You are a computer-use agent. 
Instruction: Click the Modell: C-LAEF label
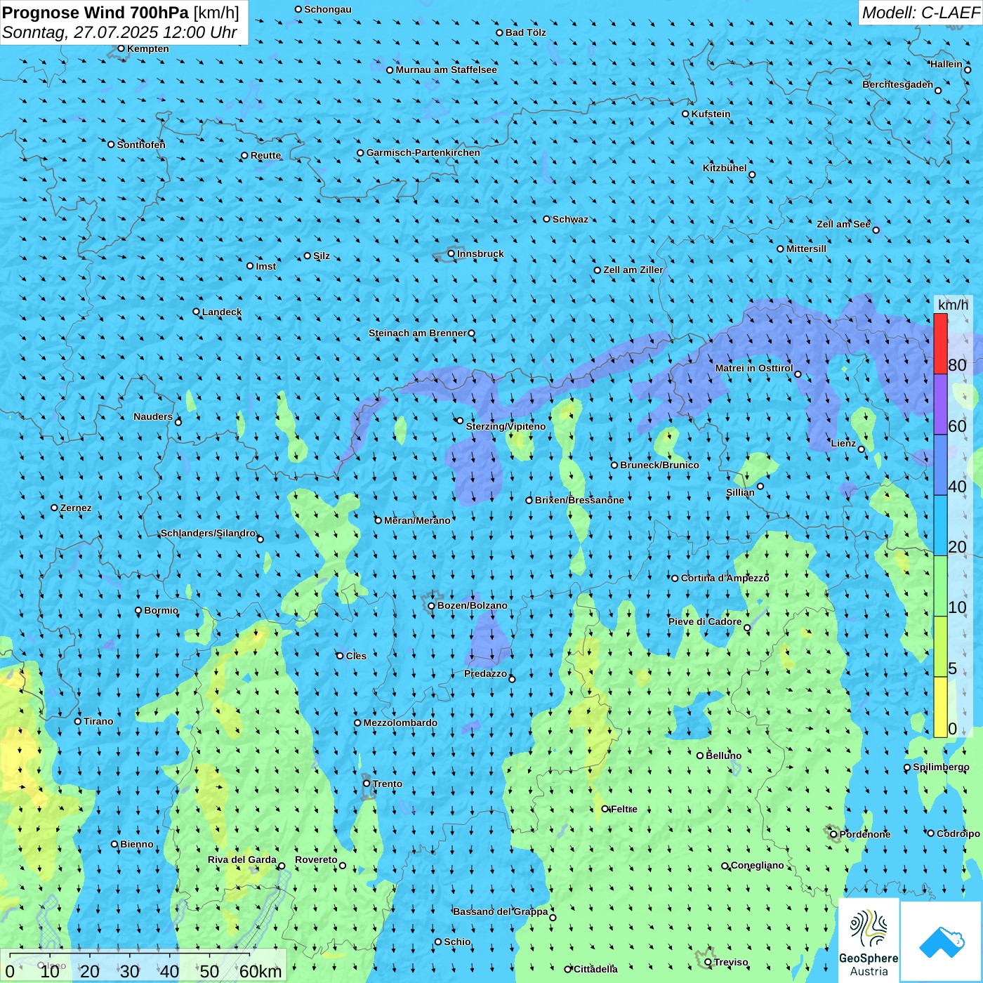tap(921, 13)
